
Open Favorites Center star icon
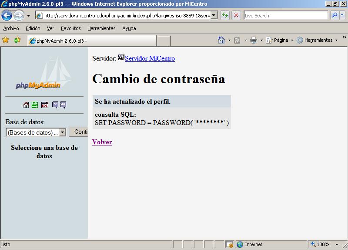click(6, 40)
